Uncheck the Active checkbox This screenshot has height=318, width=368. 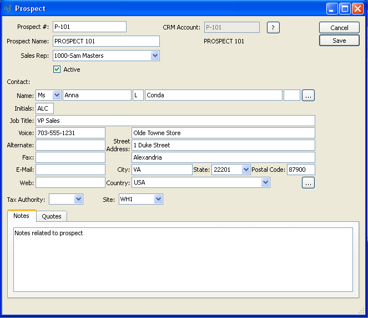pyautogui.click(x=57, y=69)
